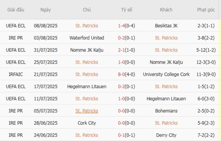
Task: Click the IRFAIC league label
Action: click(x=16, y=74)
